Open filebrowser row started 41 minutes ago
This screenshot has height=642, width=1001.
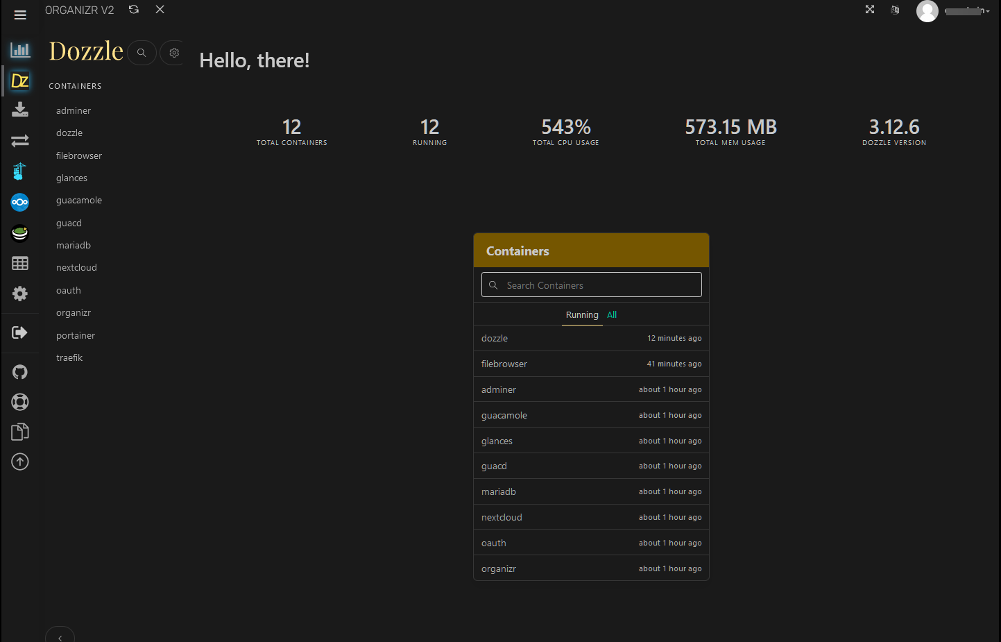(x=591, y=364)
